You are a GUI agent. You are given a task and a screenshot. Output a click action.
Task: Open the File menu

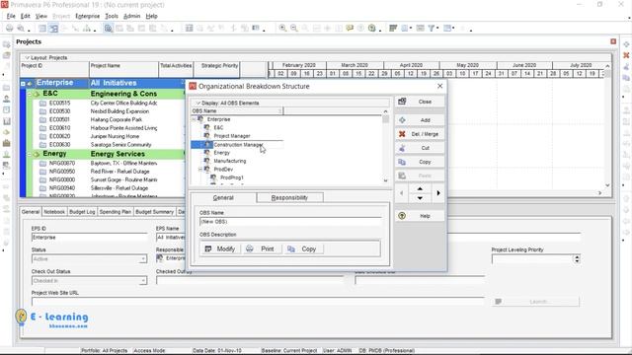tap(11, 16)
